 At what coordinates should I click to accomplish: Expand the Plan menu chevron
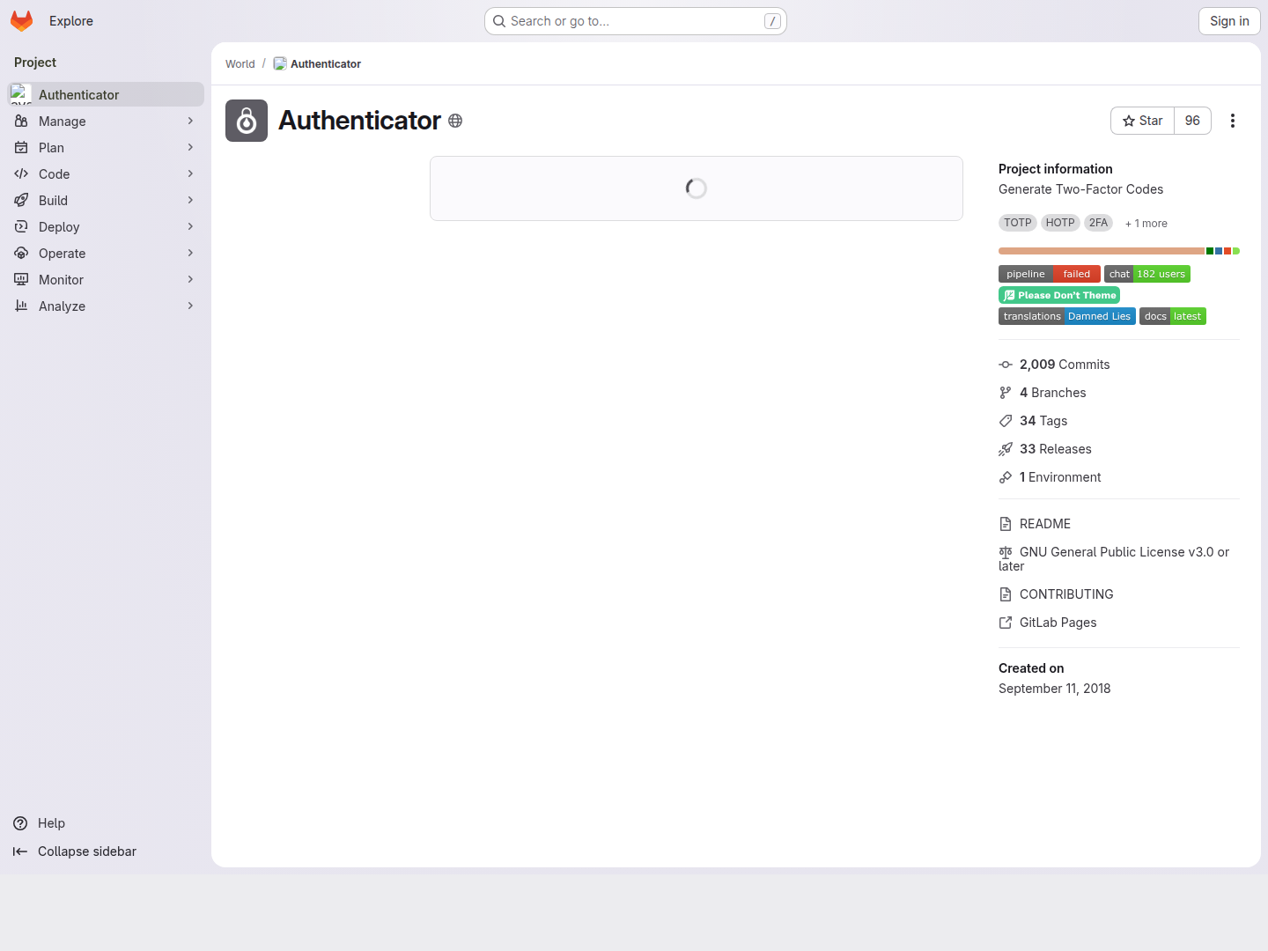tap(190, 147)
